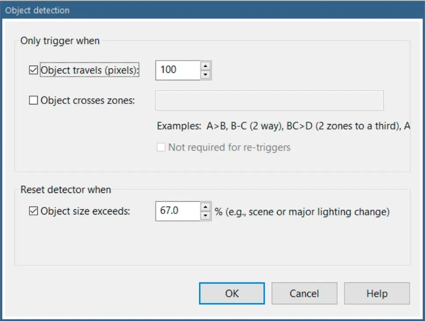Click the Object crosses zones text field
The image size is (425, 321).
tap(269, 100)
